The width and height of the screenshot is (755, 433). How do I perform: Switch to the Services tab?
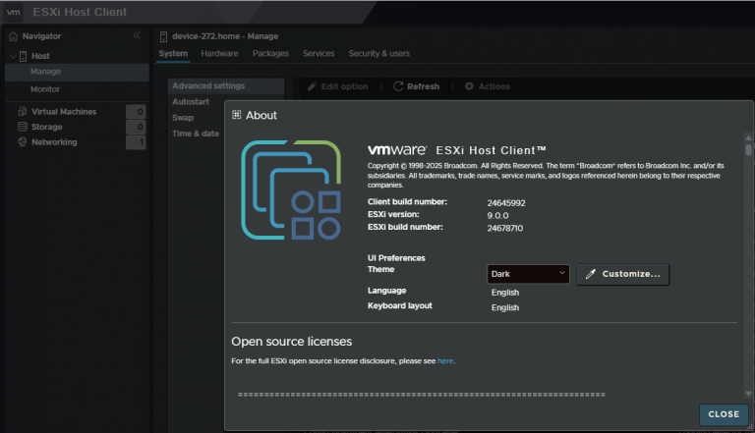(319, 53)
